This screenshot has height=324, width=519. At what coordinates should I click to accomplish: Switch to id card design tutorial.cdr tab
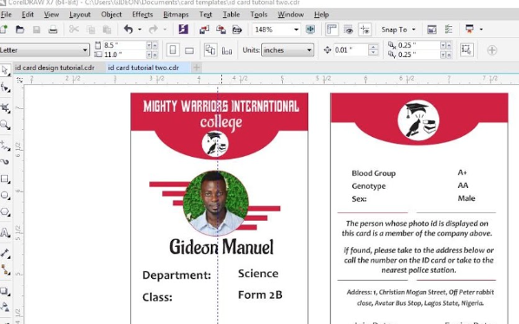click(x=55, y=68)
